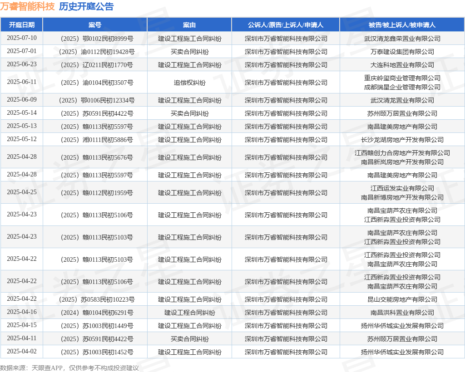The width and height of the screenshot is (465, 372).
Task: Select the 2024 case number 赣0104民初6291号
Action: [x=97, y=313]
